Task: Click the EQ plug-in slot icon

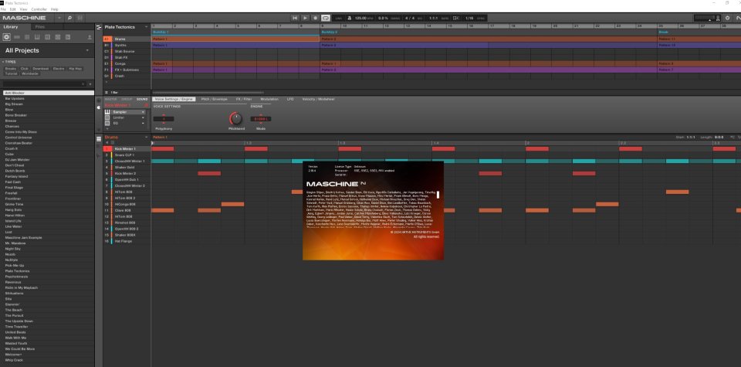Action: [107, 123]
